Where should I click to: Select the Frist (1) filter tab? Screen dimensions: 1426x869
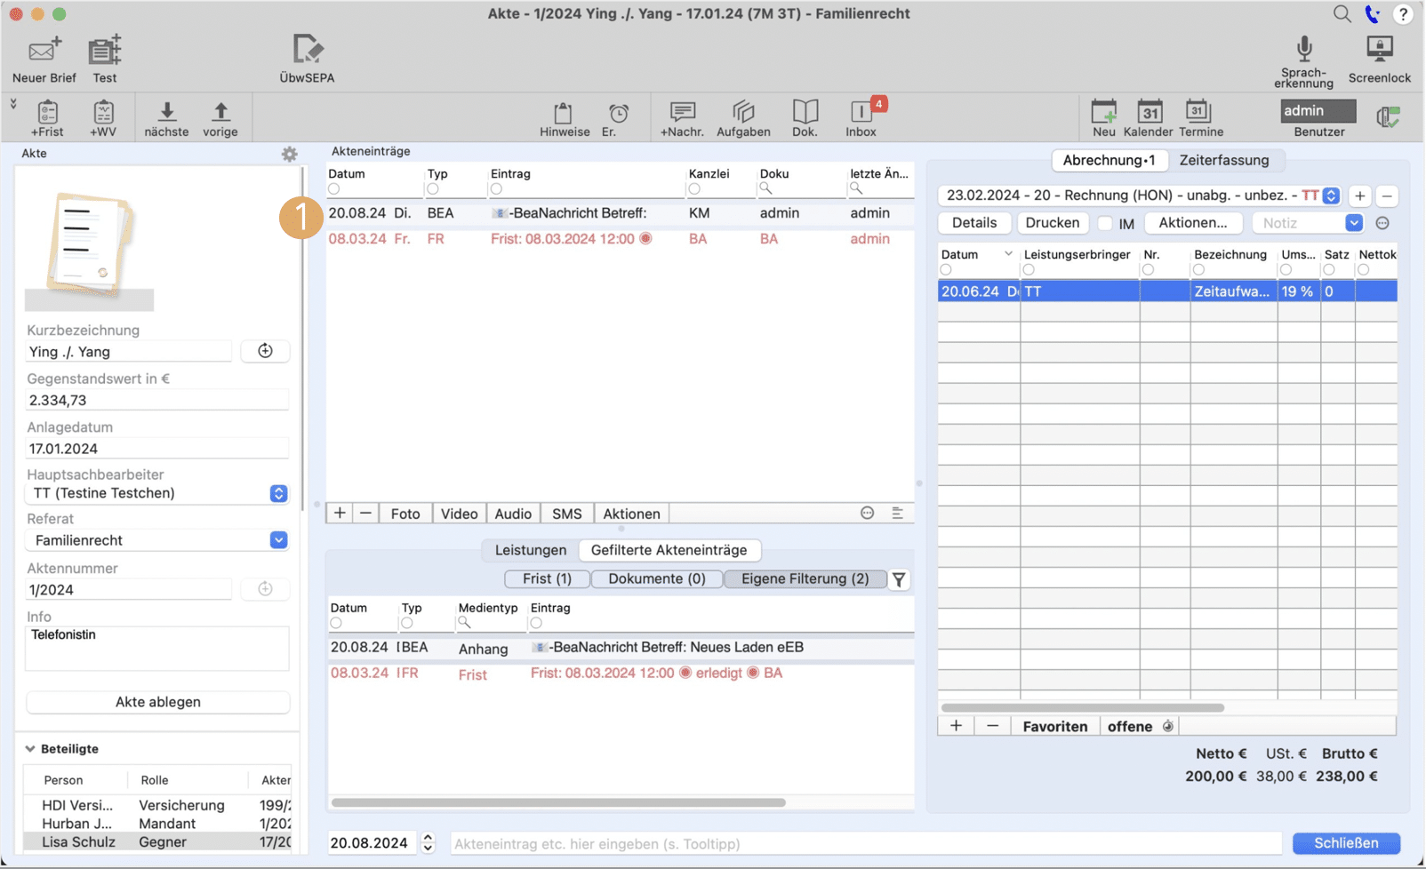tap(548, 578)
